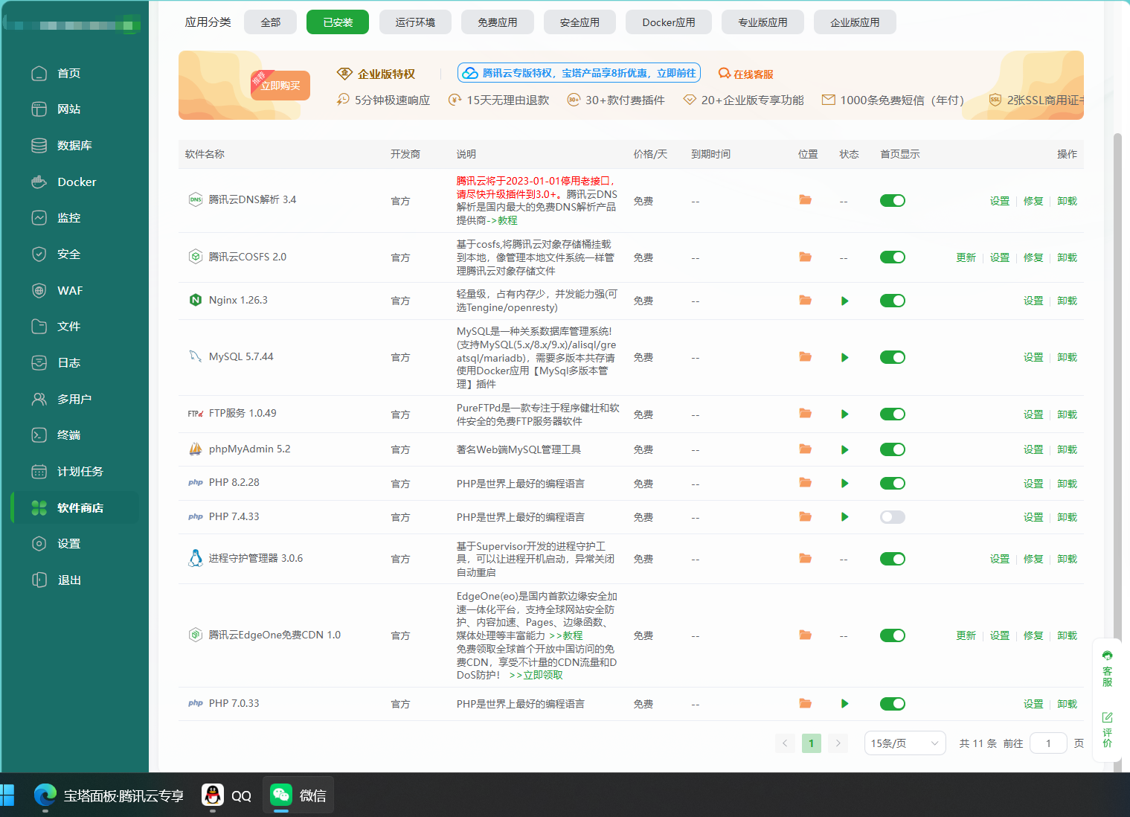Click the MySQL 5.7.44 running status arrow

click(844, 358)
